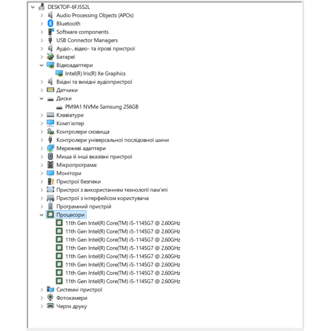Viewport: 331px width, 331px height.
Task: Click the Миша mouse icon
Action: 50,157
